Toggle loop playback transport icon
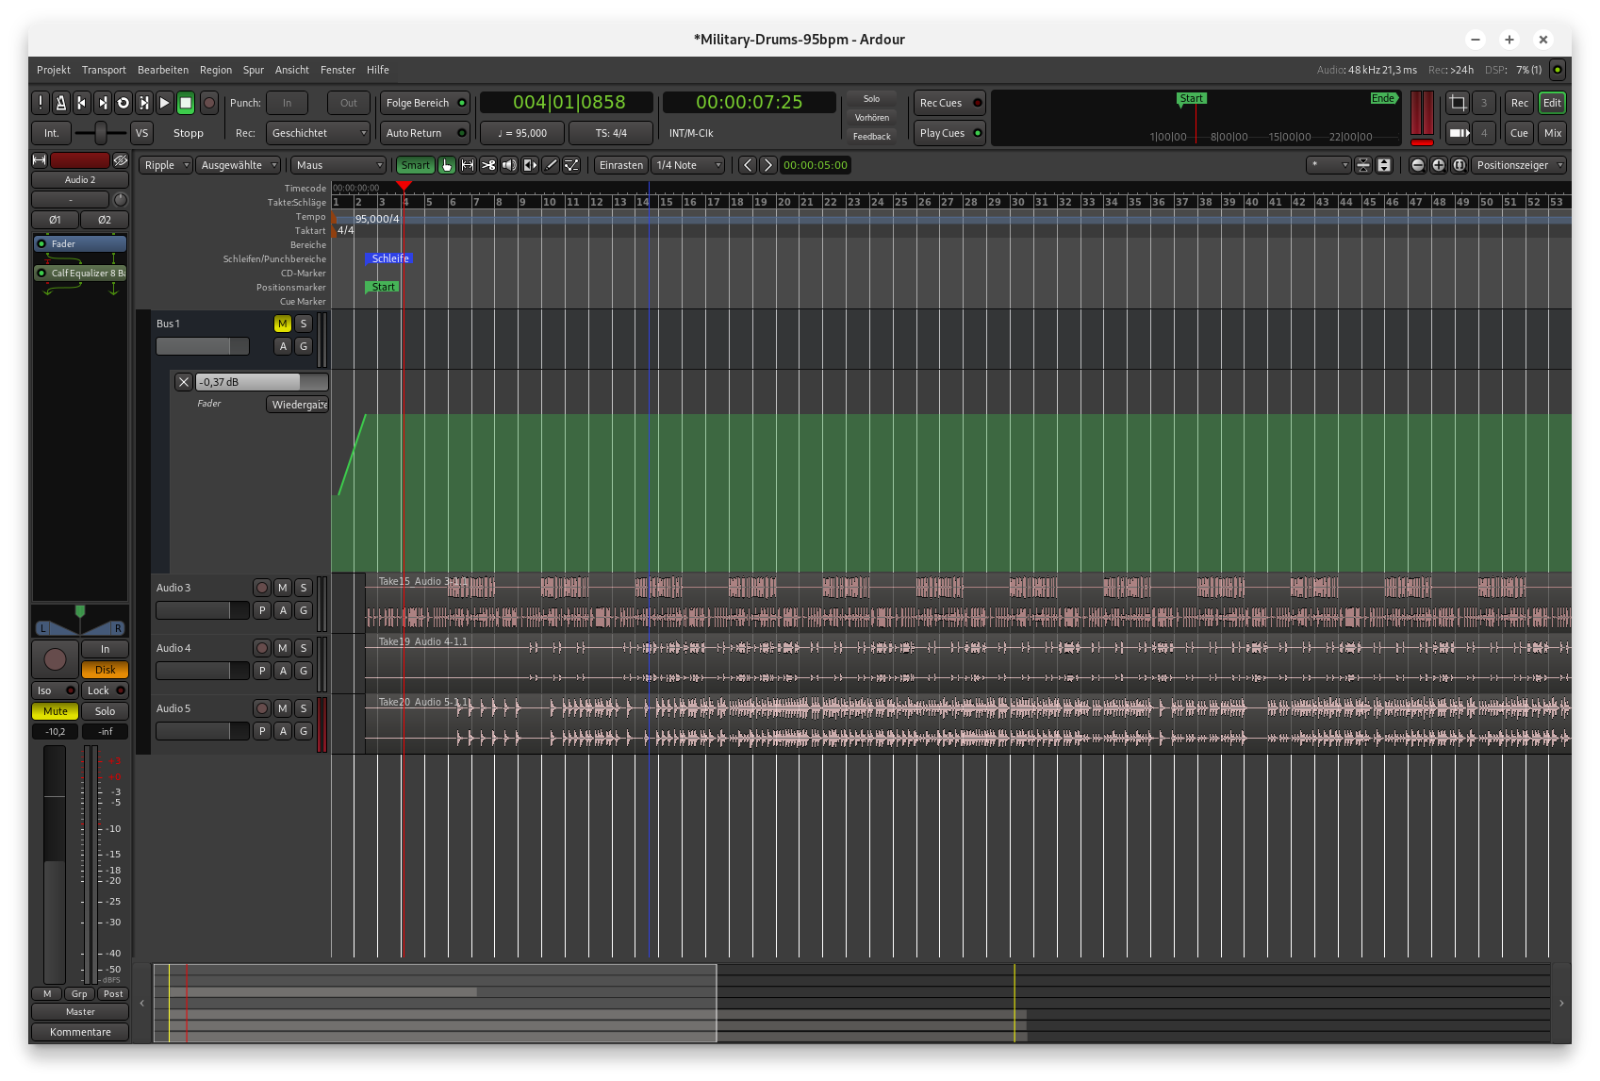 pyautogui.click(x=124, y=103)
